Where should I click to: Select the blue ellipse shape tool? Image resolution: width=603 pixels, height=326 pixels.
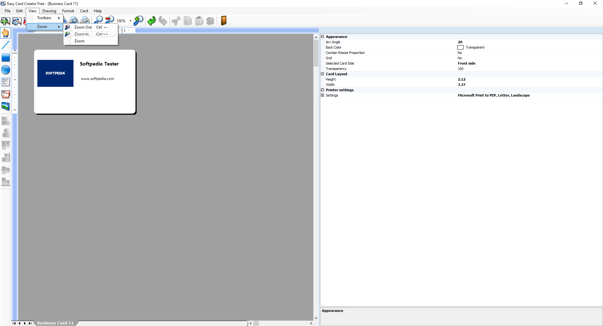pyautogui.click(x=6, y=70)
